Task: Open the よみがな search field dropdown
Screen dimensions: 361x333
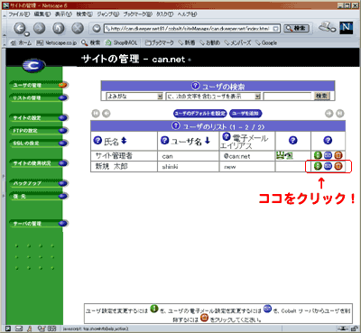Action: pos(134,97)
